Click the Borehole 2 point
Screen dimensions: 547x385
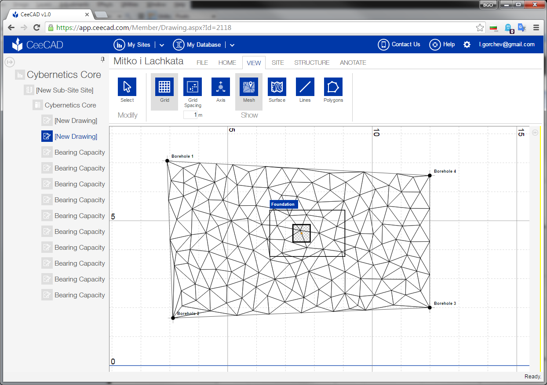click(x=173, y=318)
